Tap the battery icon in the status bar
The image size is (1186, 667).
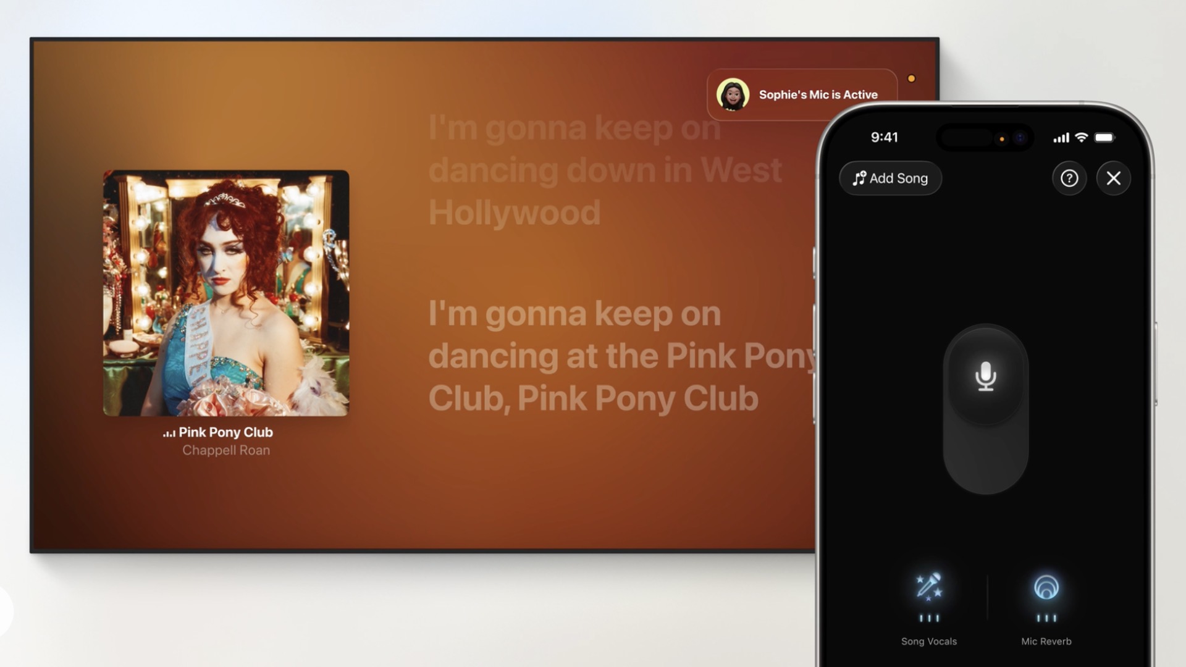click(x=1104, y=137)
